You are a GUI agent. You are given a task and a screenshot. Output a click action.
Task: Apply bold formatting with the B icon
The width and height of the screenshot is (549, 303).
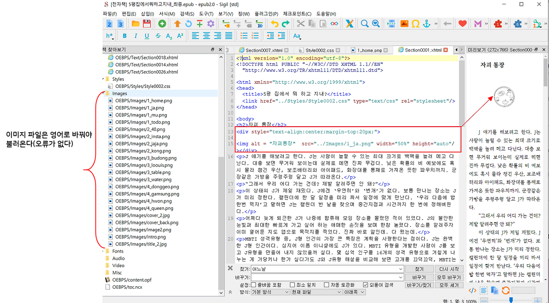(124, 36)
